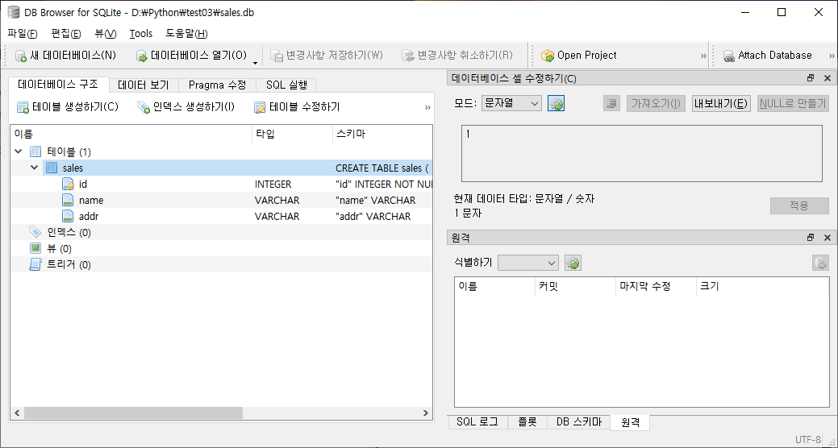Click 인덱스 생성하기(I) create index button
The height and width of the screenshot is (448, 838).
[186, 107]
